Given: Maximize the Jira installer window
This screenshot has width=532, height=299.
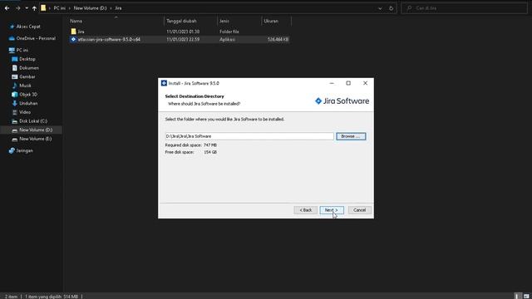Looking at the screenshot, I should click(348, 83).
